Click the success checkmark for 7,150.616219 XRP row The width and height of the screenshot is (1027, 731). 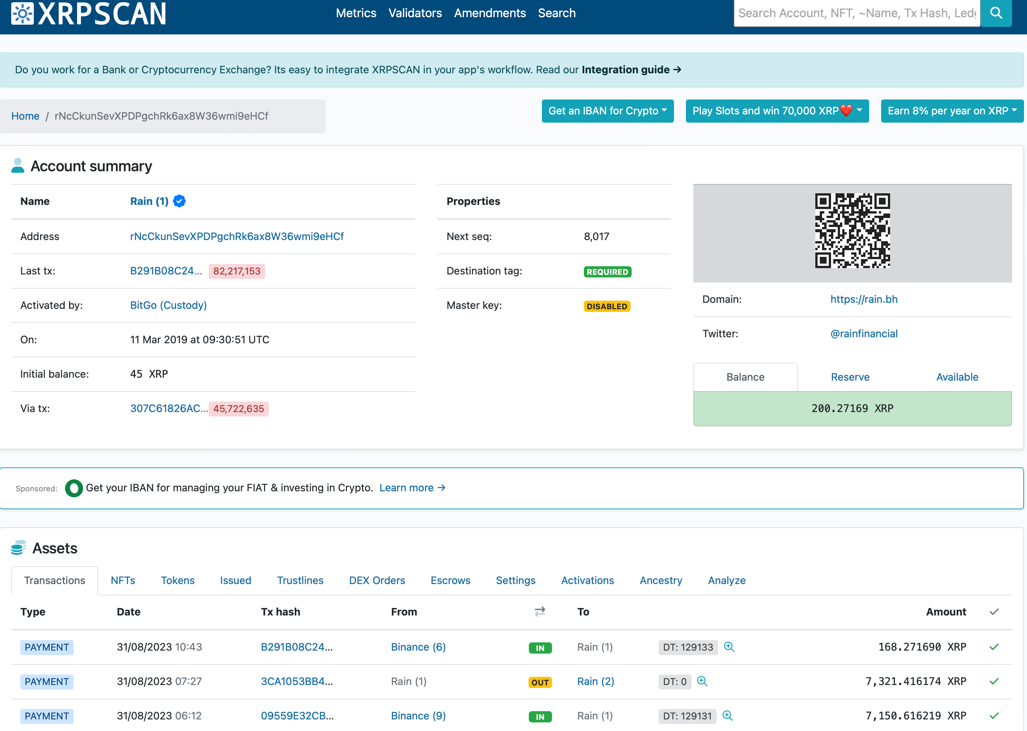(994, 716)
